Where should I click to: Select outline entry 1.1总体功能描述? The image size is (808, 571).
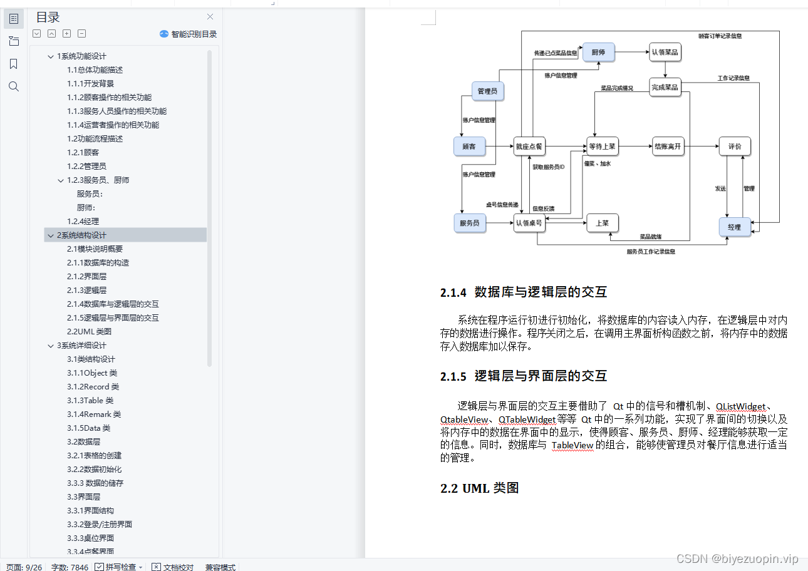pos(95,69)
